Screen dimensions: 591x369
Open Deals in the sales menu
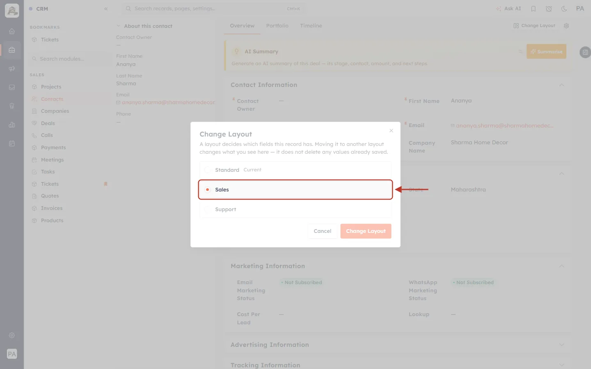click(48, 123)
